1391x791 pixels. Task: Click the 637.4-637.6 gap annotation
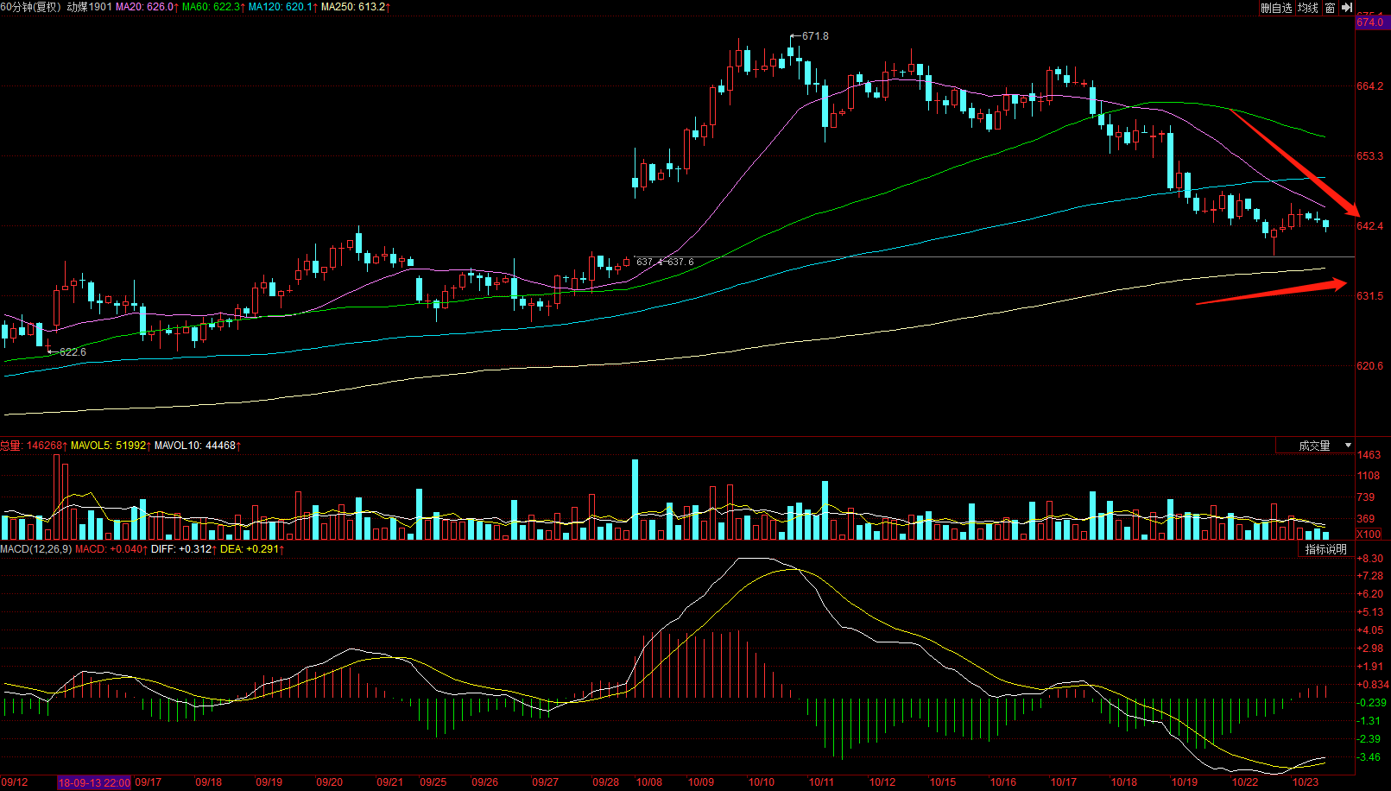pos(665,262)
